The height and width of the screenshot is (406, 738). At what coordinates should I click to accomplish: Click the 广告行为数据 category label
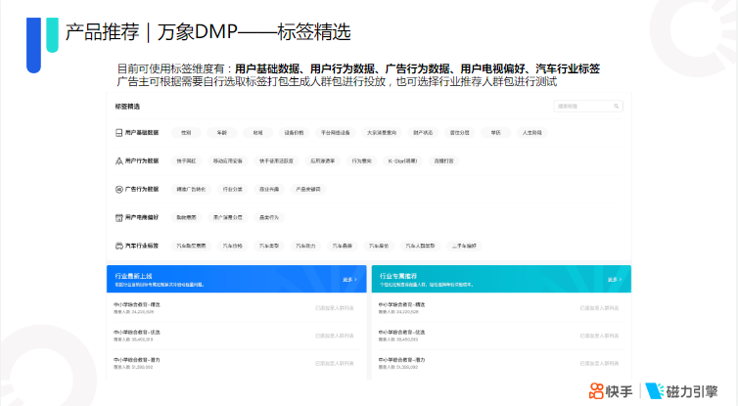click(x=142, y=190)
